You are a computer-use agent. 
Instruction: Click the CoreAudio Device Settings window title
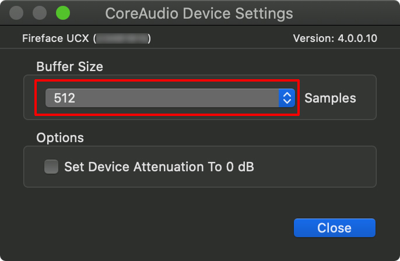coord(199,12)
